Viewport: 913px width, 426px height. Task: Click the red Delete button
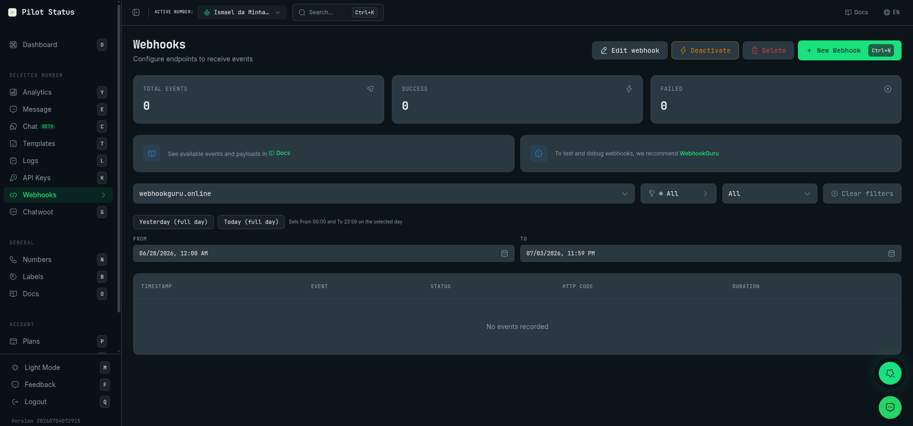point(768,50)
